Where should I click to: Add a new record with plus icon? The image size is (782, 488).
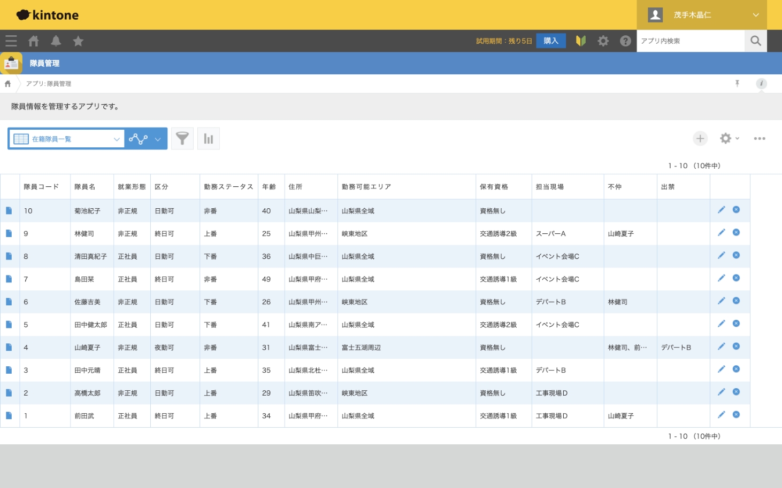[x=700, y=139]
